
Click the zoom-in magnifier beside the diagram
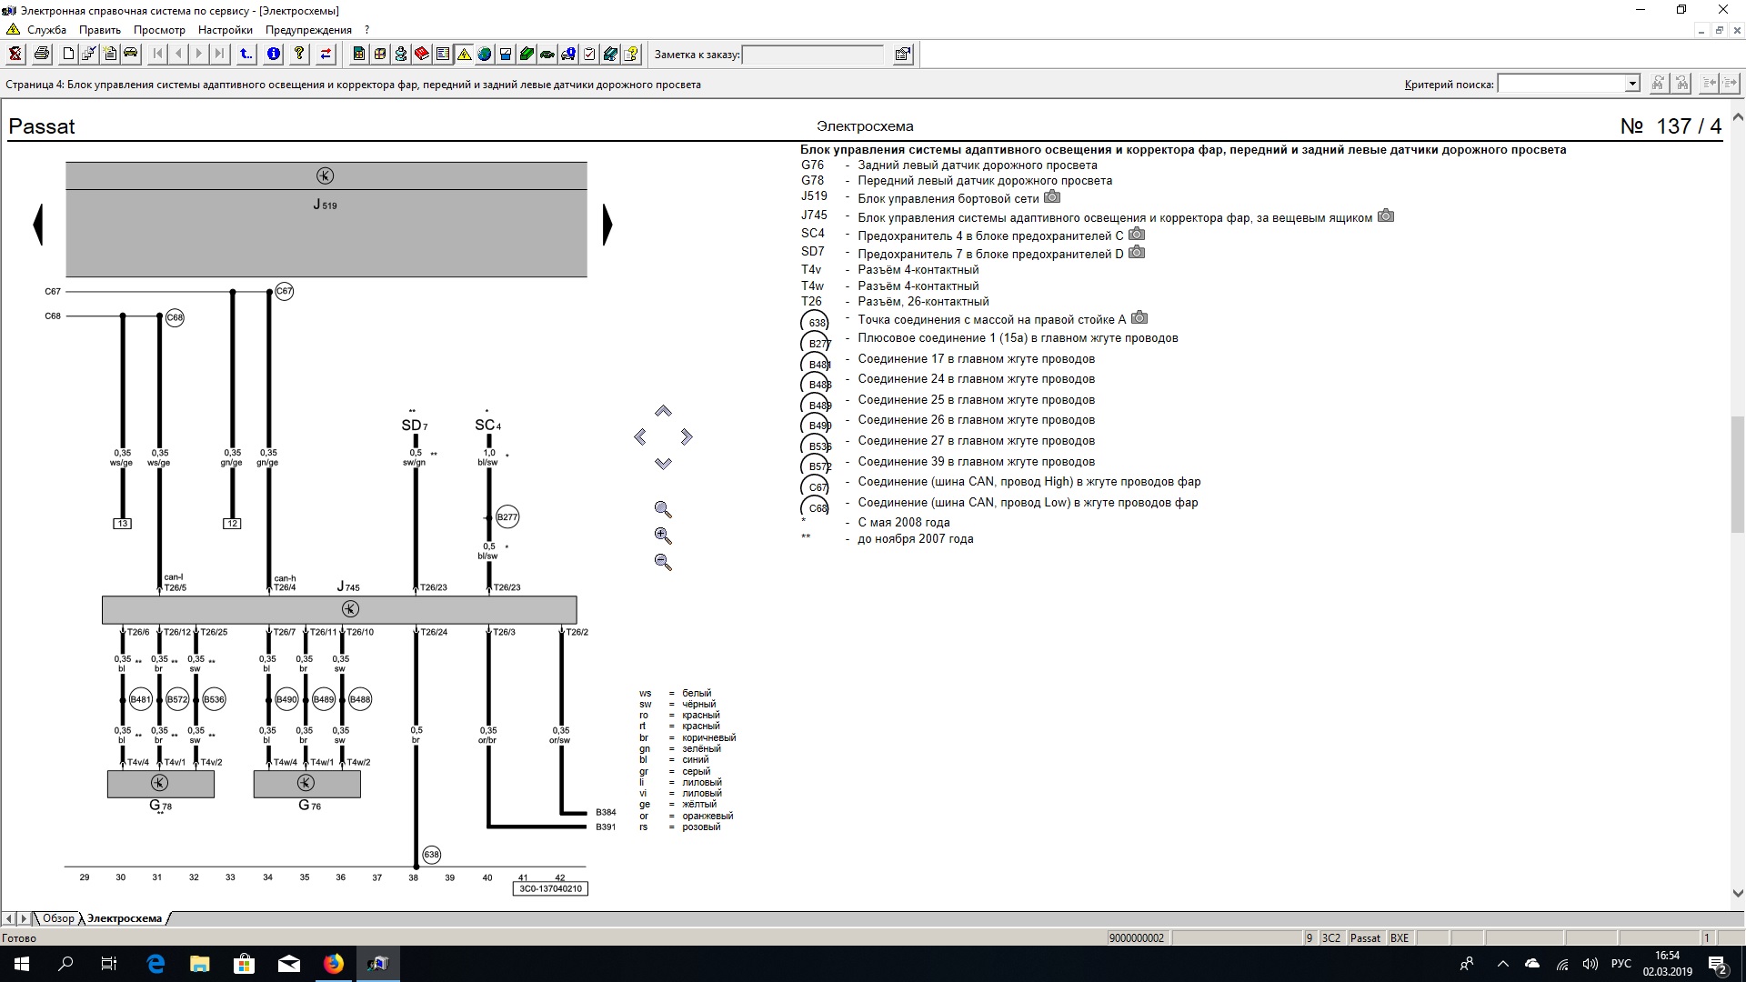click(x=663, y=536)
